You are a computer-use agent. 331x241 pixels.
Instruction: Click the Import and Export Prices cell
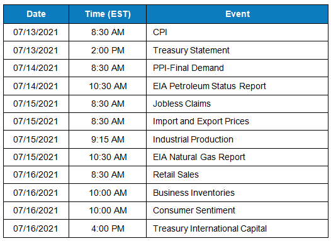(x=237, y=122)
